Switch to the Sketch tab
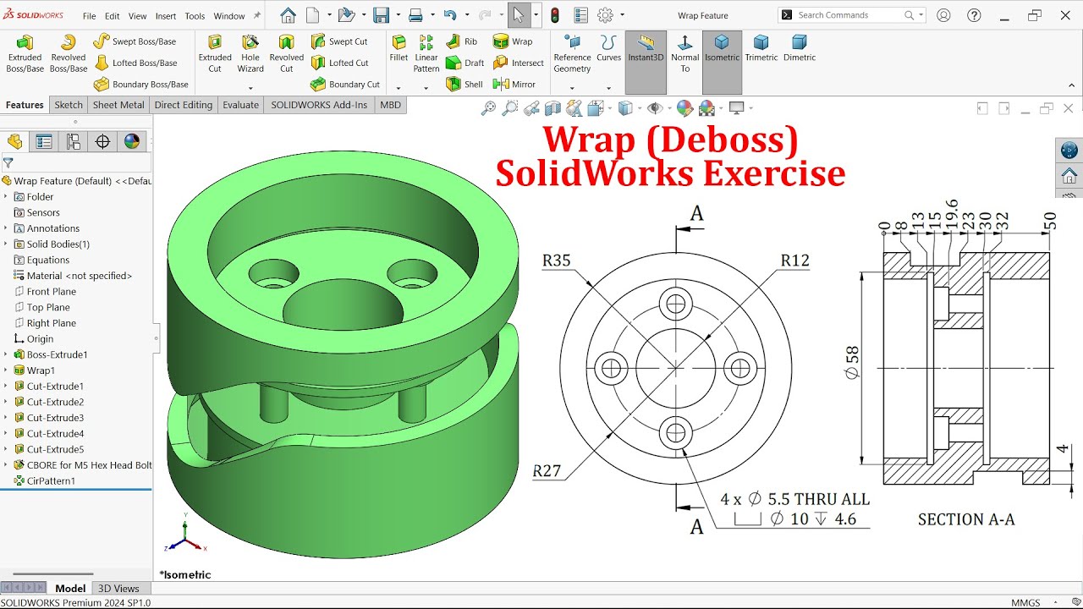The image size is (1083, 609). tap(69, 105)
